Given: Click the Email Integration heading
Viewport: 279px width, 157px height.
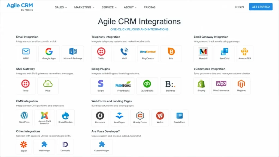Looking at the screenshot, I should [27, 37].
